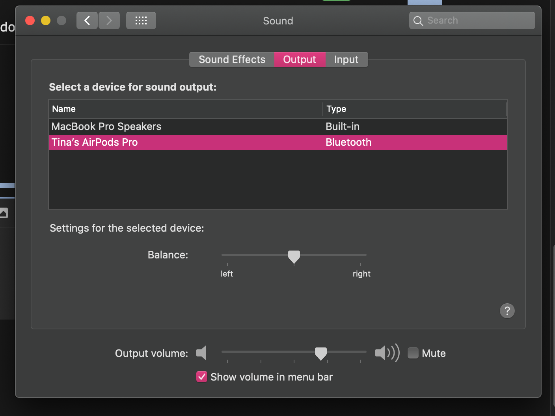Click the Output volume slider handle
Screen dimensions: 555x416
(x=321, y=354)
